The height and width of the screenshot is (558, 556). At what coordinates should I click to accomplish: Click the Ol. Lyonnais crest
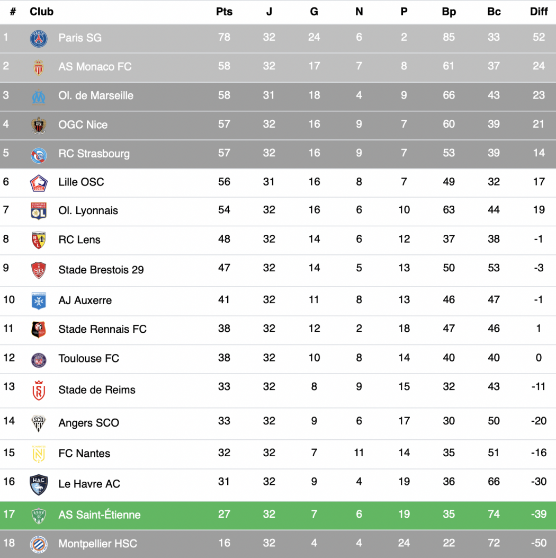coord(39,211)
